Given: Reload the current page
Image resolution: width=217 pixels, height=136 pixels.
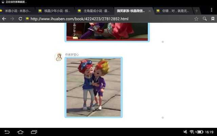Looking at the screenshot, I should click(x=20, y=19).
